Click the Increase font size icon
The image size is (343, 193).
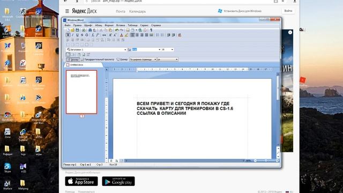click(110, 35)
